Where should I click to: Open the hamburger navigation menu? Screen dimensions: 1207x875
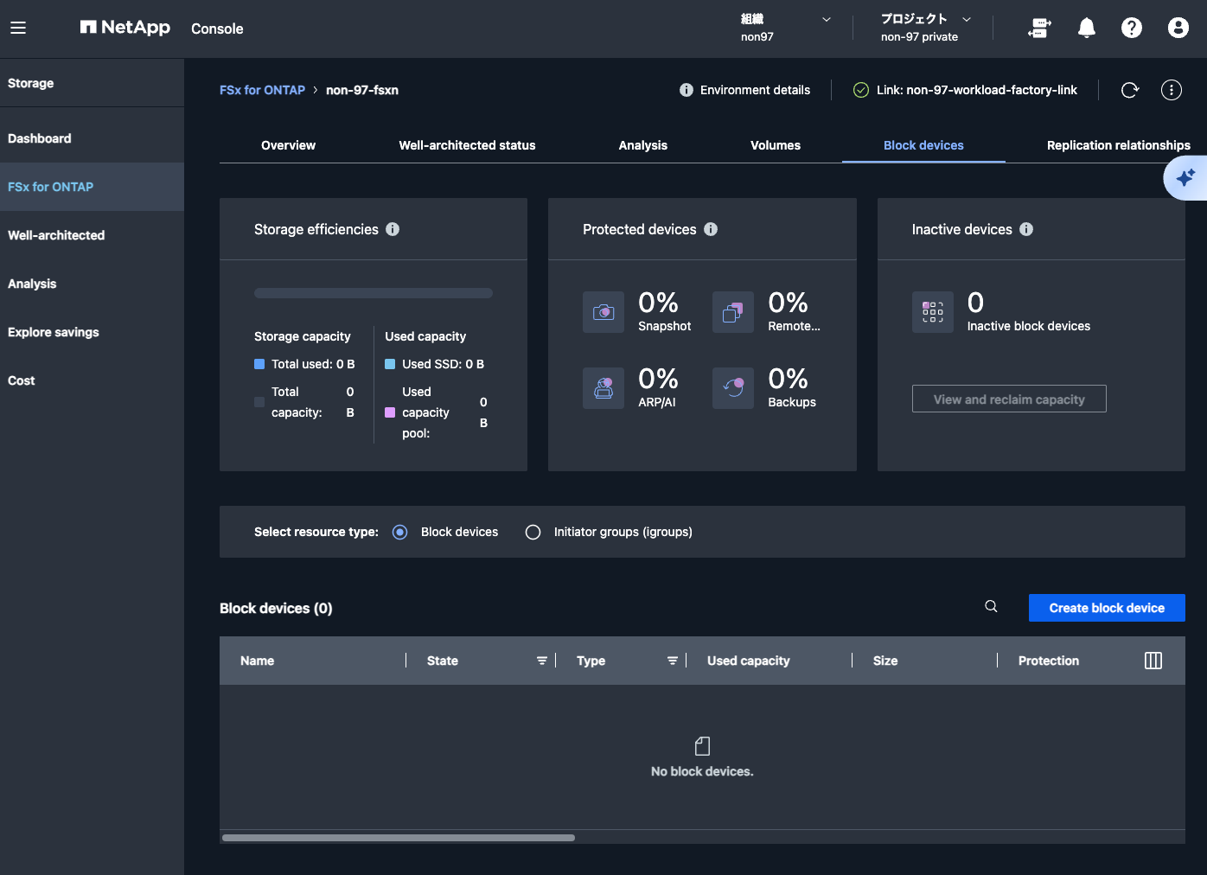click(18, 28)
